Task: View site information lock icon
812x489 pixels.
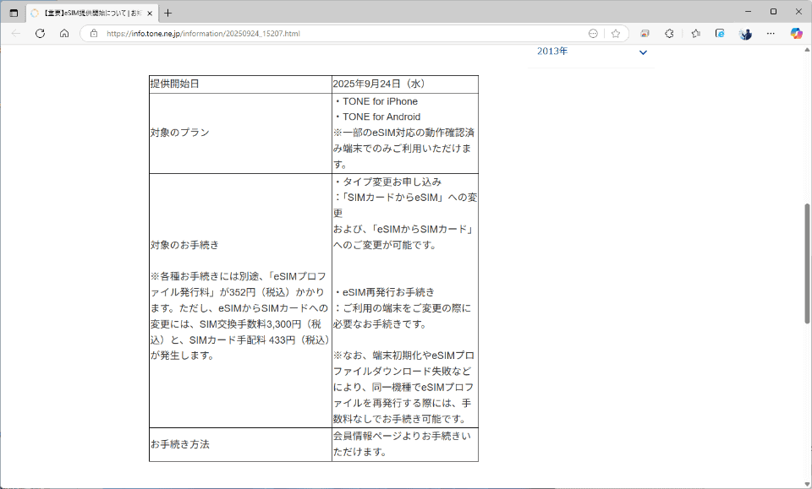Action: 94,34
